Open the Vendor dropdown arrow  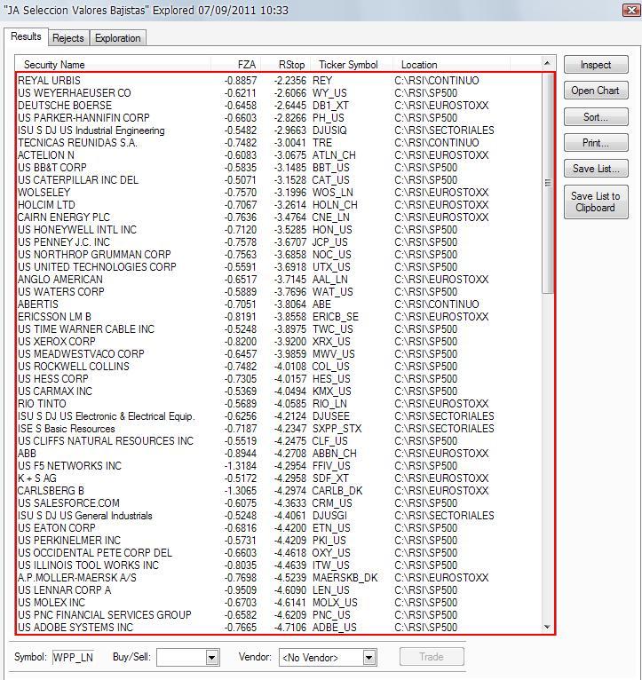click(x=369, y=658)
